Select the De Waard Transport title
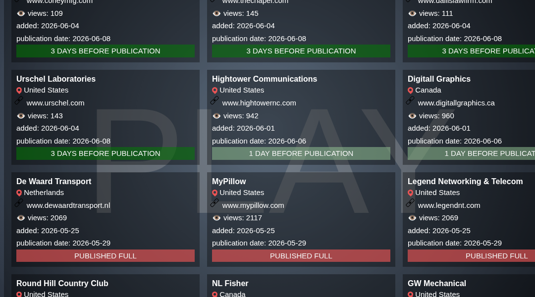Screen dimensions: 535x297 coord(54,181)
